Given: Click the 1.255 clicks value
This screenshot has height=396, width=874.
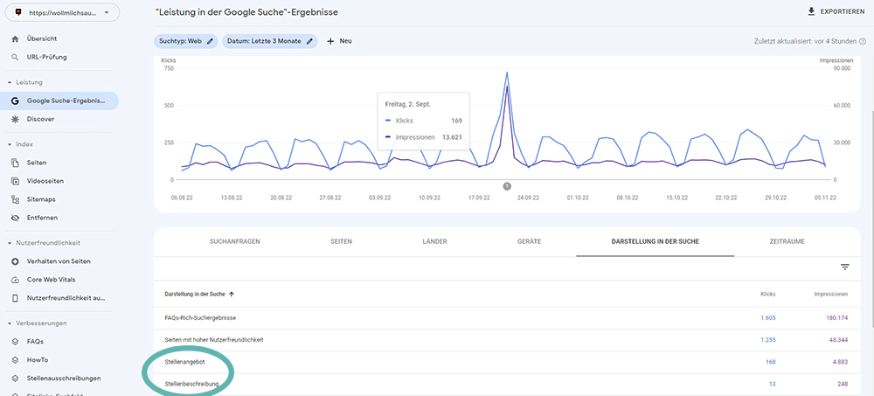Looking at the screenshot, I should [768, 340].
